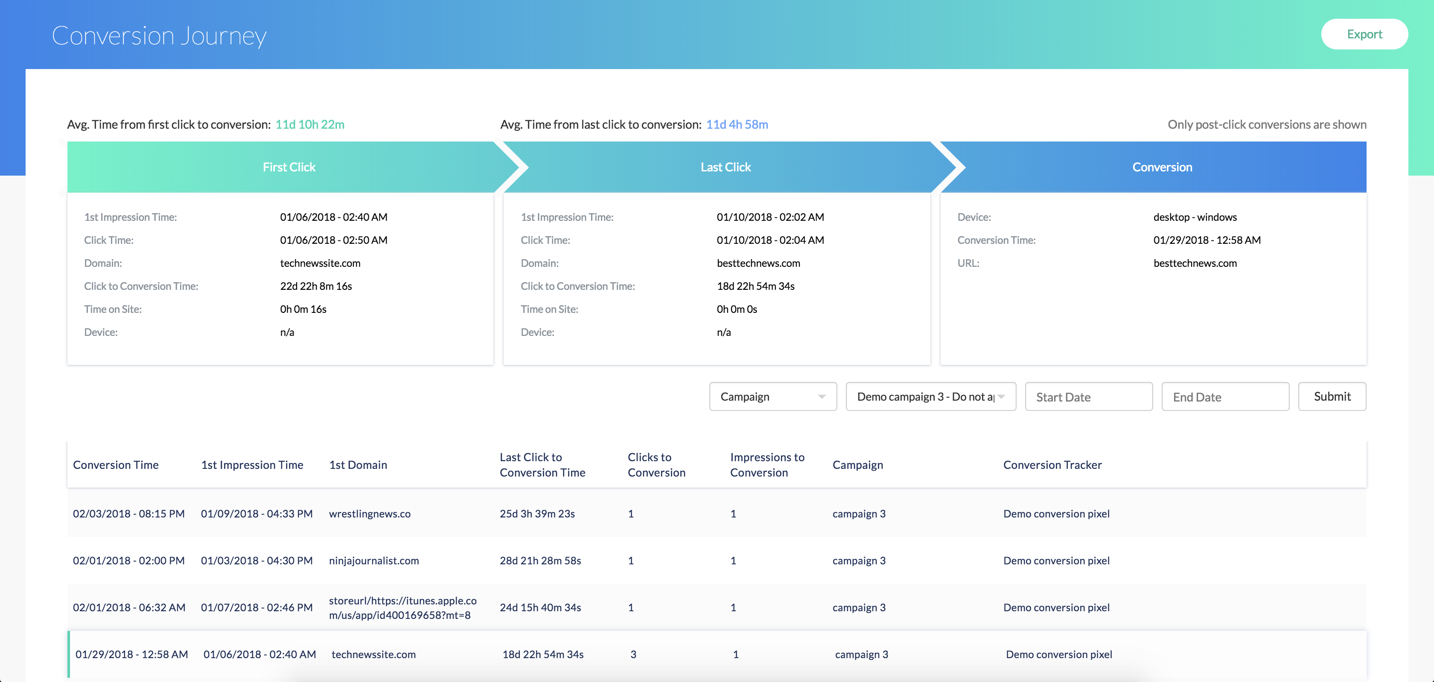Select the Last Click stage header
This screenshot has height=682, width=1434.
726,168
